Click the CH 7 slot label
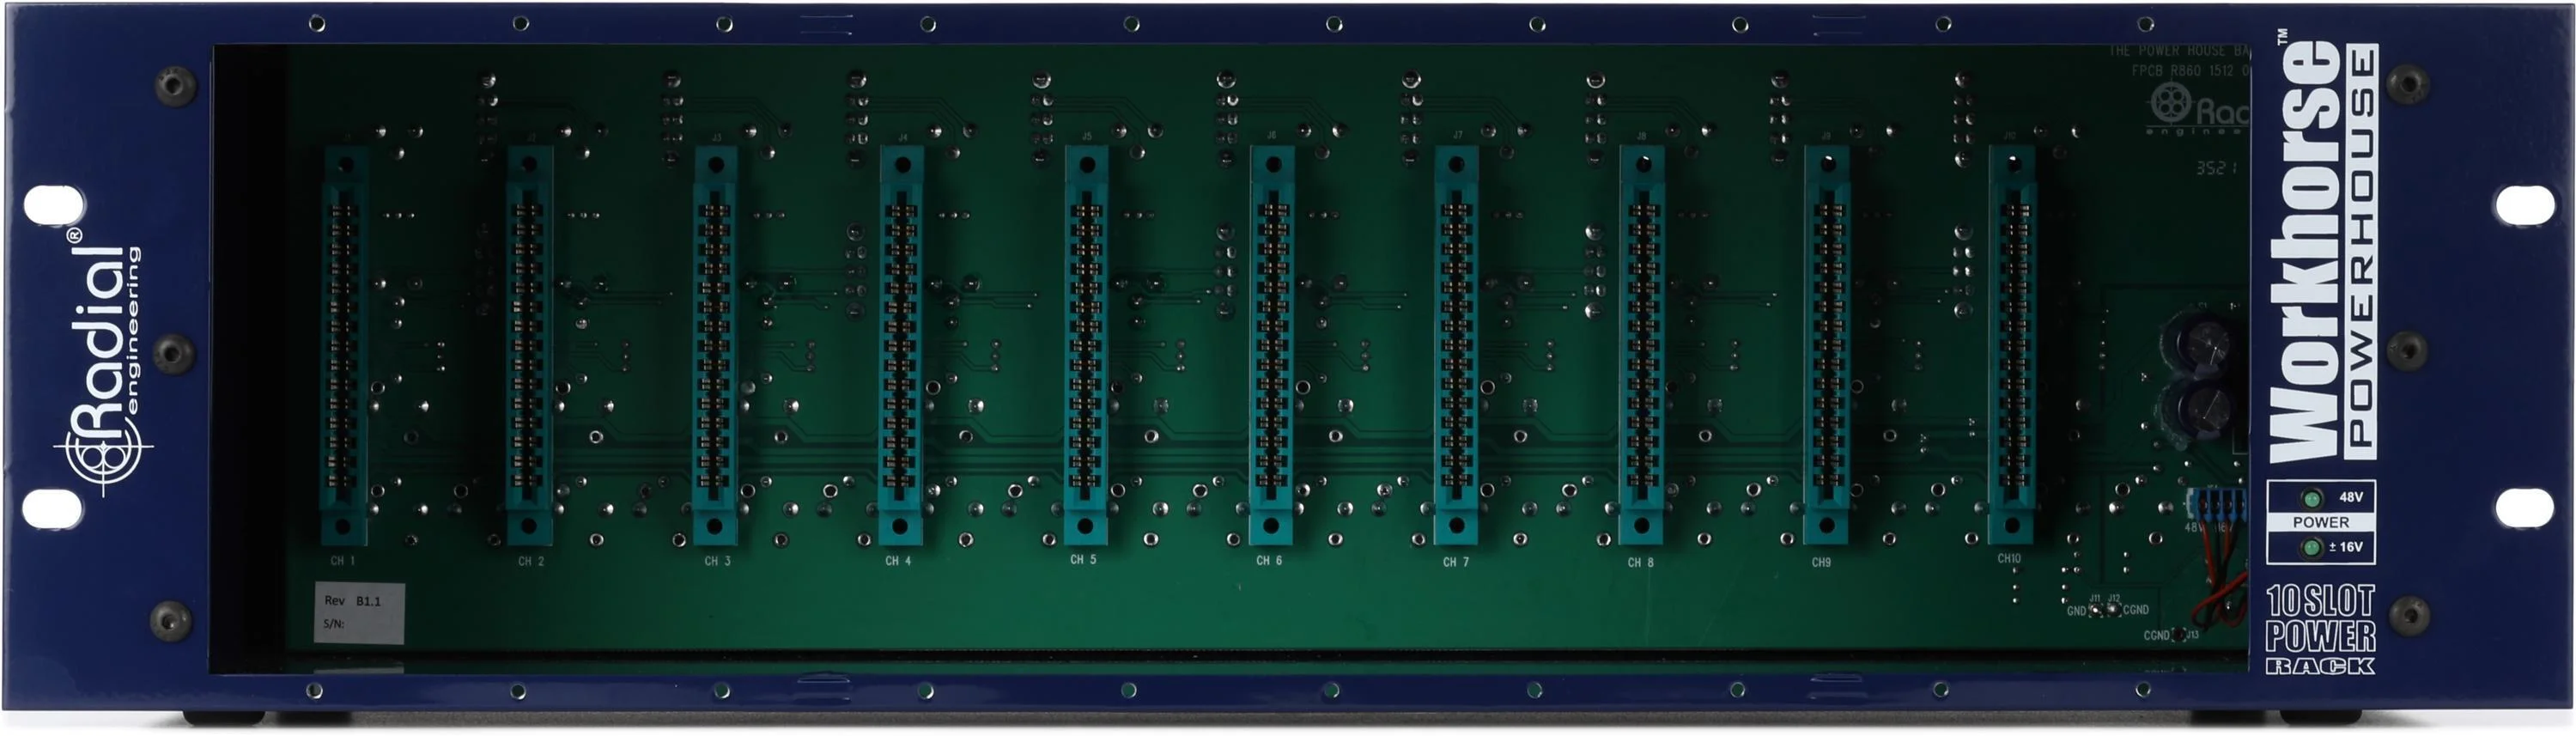Image resolution: width=2576 pixels, height=736 pixels. pyautogui.click(x=1456, y=562)
